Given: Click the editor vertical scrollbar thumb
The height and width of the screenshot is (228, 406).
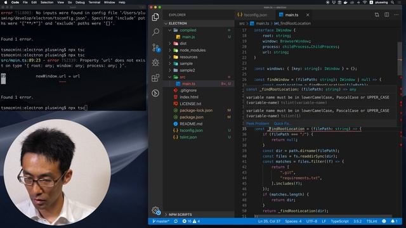Looking at the screenshot, I should (x=400, y=58).
